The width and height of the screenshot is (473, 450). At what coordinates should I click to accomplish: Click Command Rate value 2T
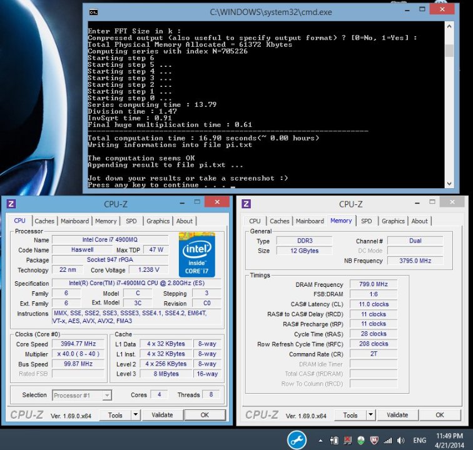coord(374,354)
